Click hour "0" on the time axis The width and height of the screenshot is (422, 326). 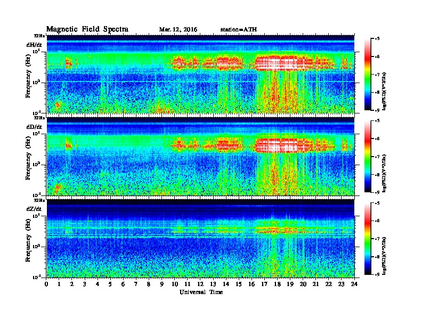point(46,284)
